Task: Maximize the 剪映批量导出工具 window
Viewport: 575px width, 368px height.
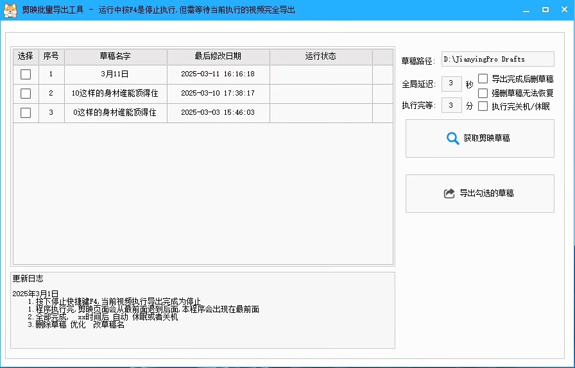Action: tap(545, 10)
